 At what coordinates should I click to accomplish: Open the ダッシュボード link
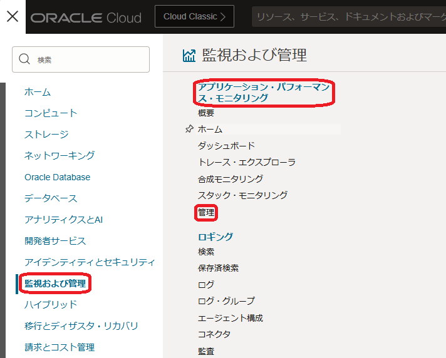[226, 145]
